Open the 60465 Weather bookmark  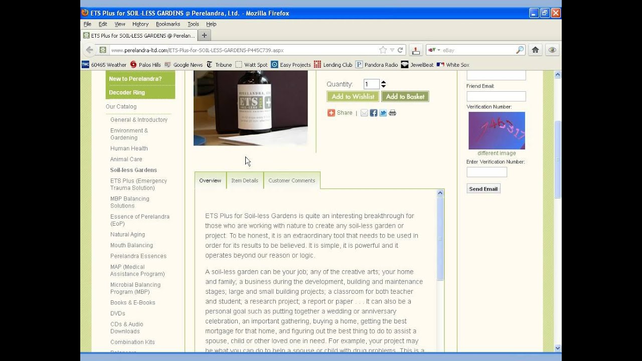click(104, 65)
